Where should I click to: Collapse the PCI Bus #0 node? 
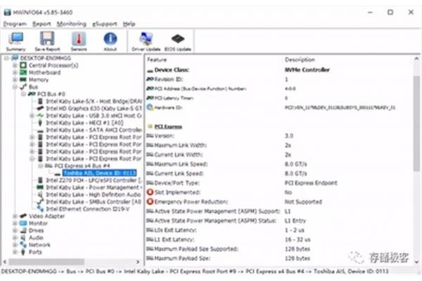tap(24, 94)
